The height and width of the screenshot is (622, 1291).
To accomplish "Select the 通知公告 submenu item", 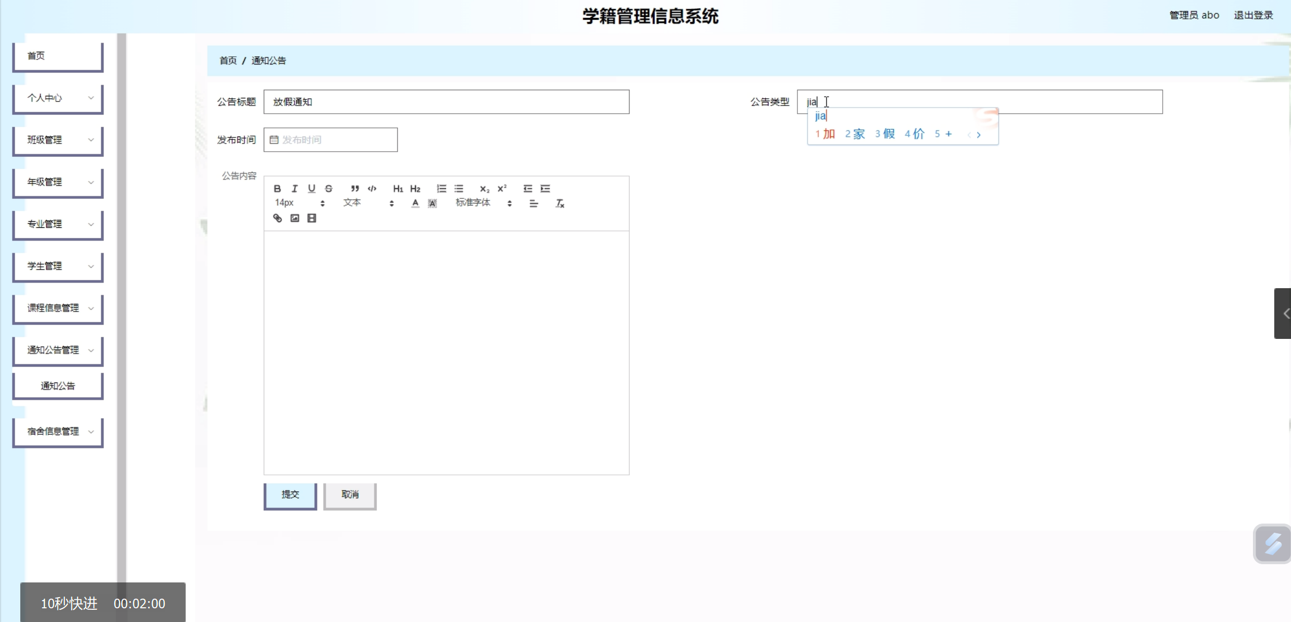I will tap(58, 386).
